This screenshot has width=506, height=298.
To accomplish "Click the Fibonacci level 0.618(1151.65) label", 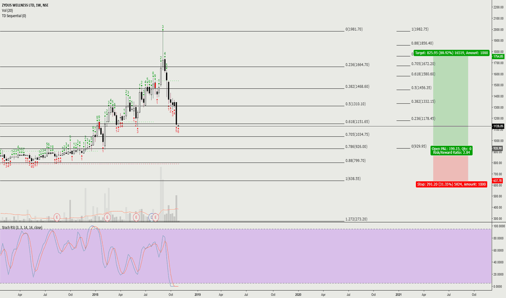I will click(357, 121).
